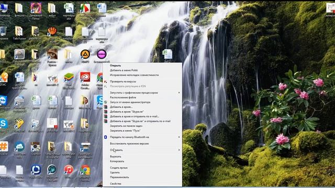The image size is (335, 188).
Task: Select the gray Talk Fusion app shortcut
Action: (x=19, y=54)
